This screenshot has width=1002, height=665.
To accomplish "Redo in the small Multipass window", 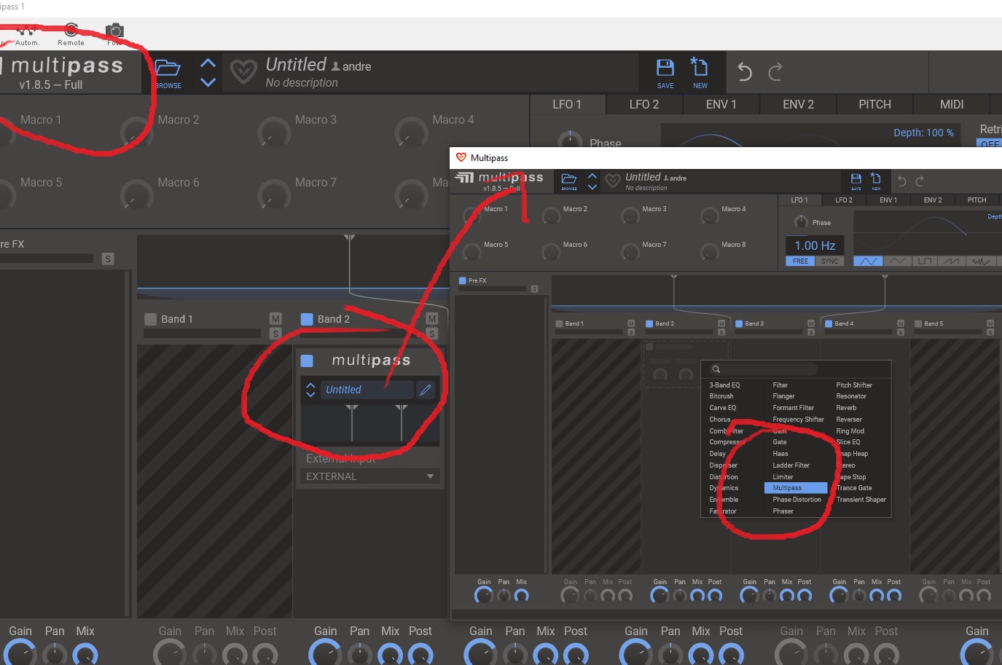I will point(920,181).
